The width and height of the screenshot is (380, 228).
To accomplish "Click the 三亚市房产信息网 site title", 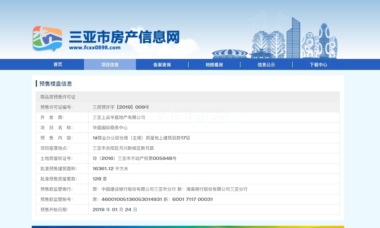I will coord(124,37).
